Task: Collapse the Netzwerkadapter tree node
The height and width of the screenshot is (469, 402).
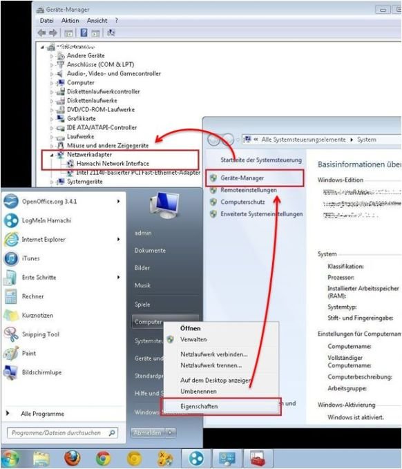Action: (x=52, y=155)
